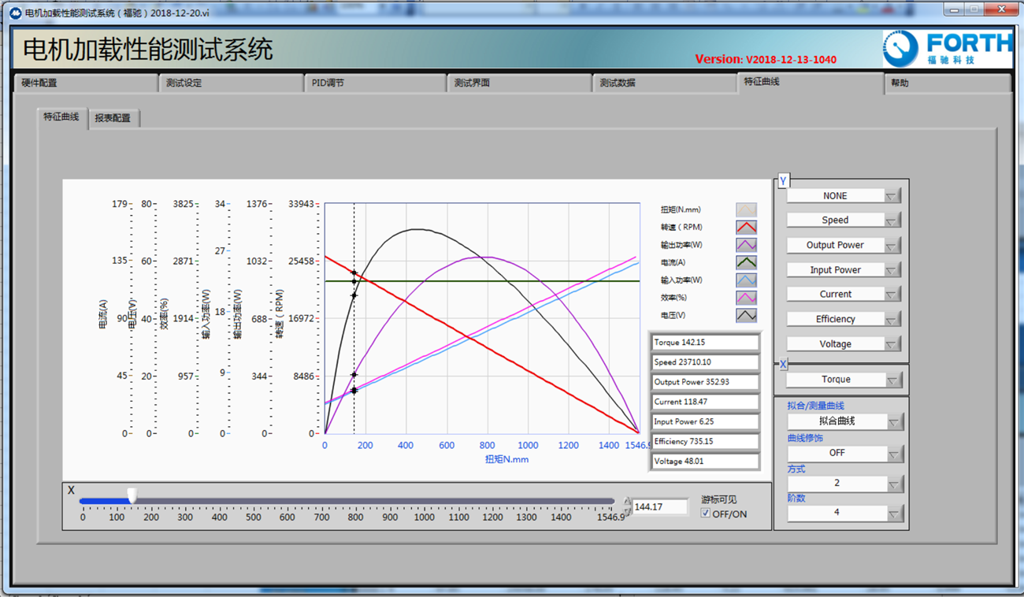This screenshot has height=597, width=1024.
Task: Toggle the 游标可见 OFF/ON checkbox
Action: click(x=706, y=514)
